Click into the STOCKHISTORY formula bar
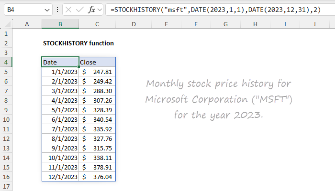 point(220,10)
